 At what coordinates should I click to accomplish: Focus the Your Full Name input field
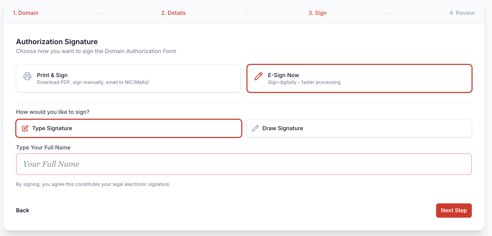point(244,164)
